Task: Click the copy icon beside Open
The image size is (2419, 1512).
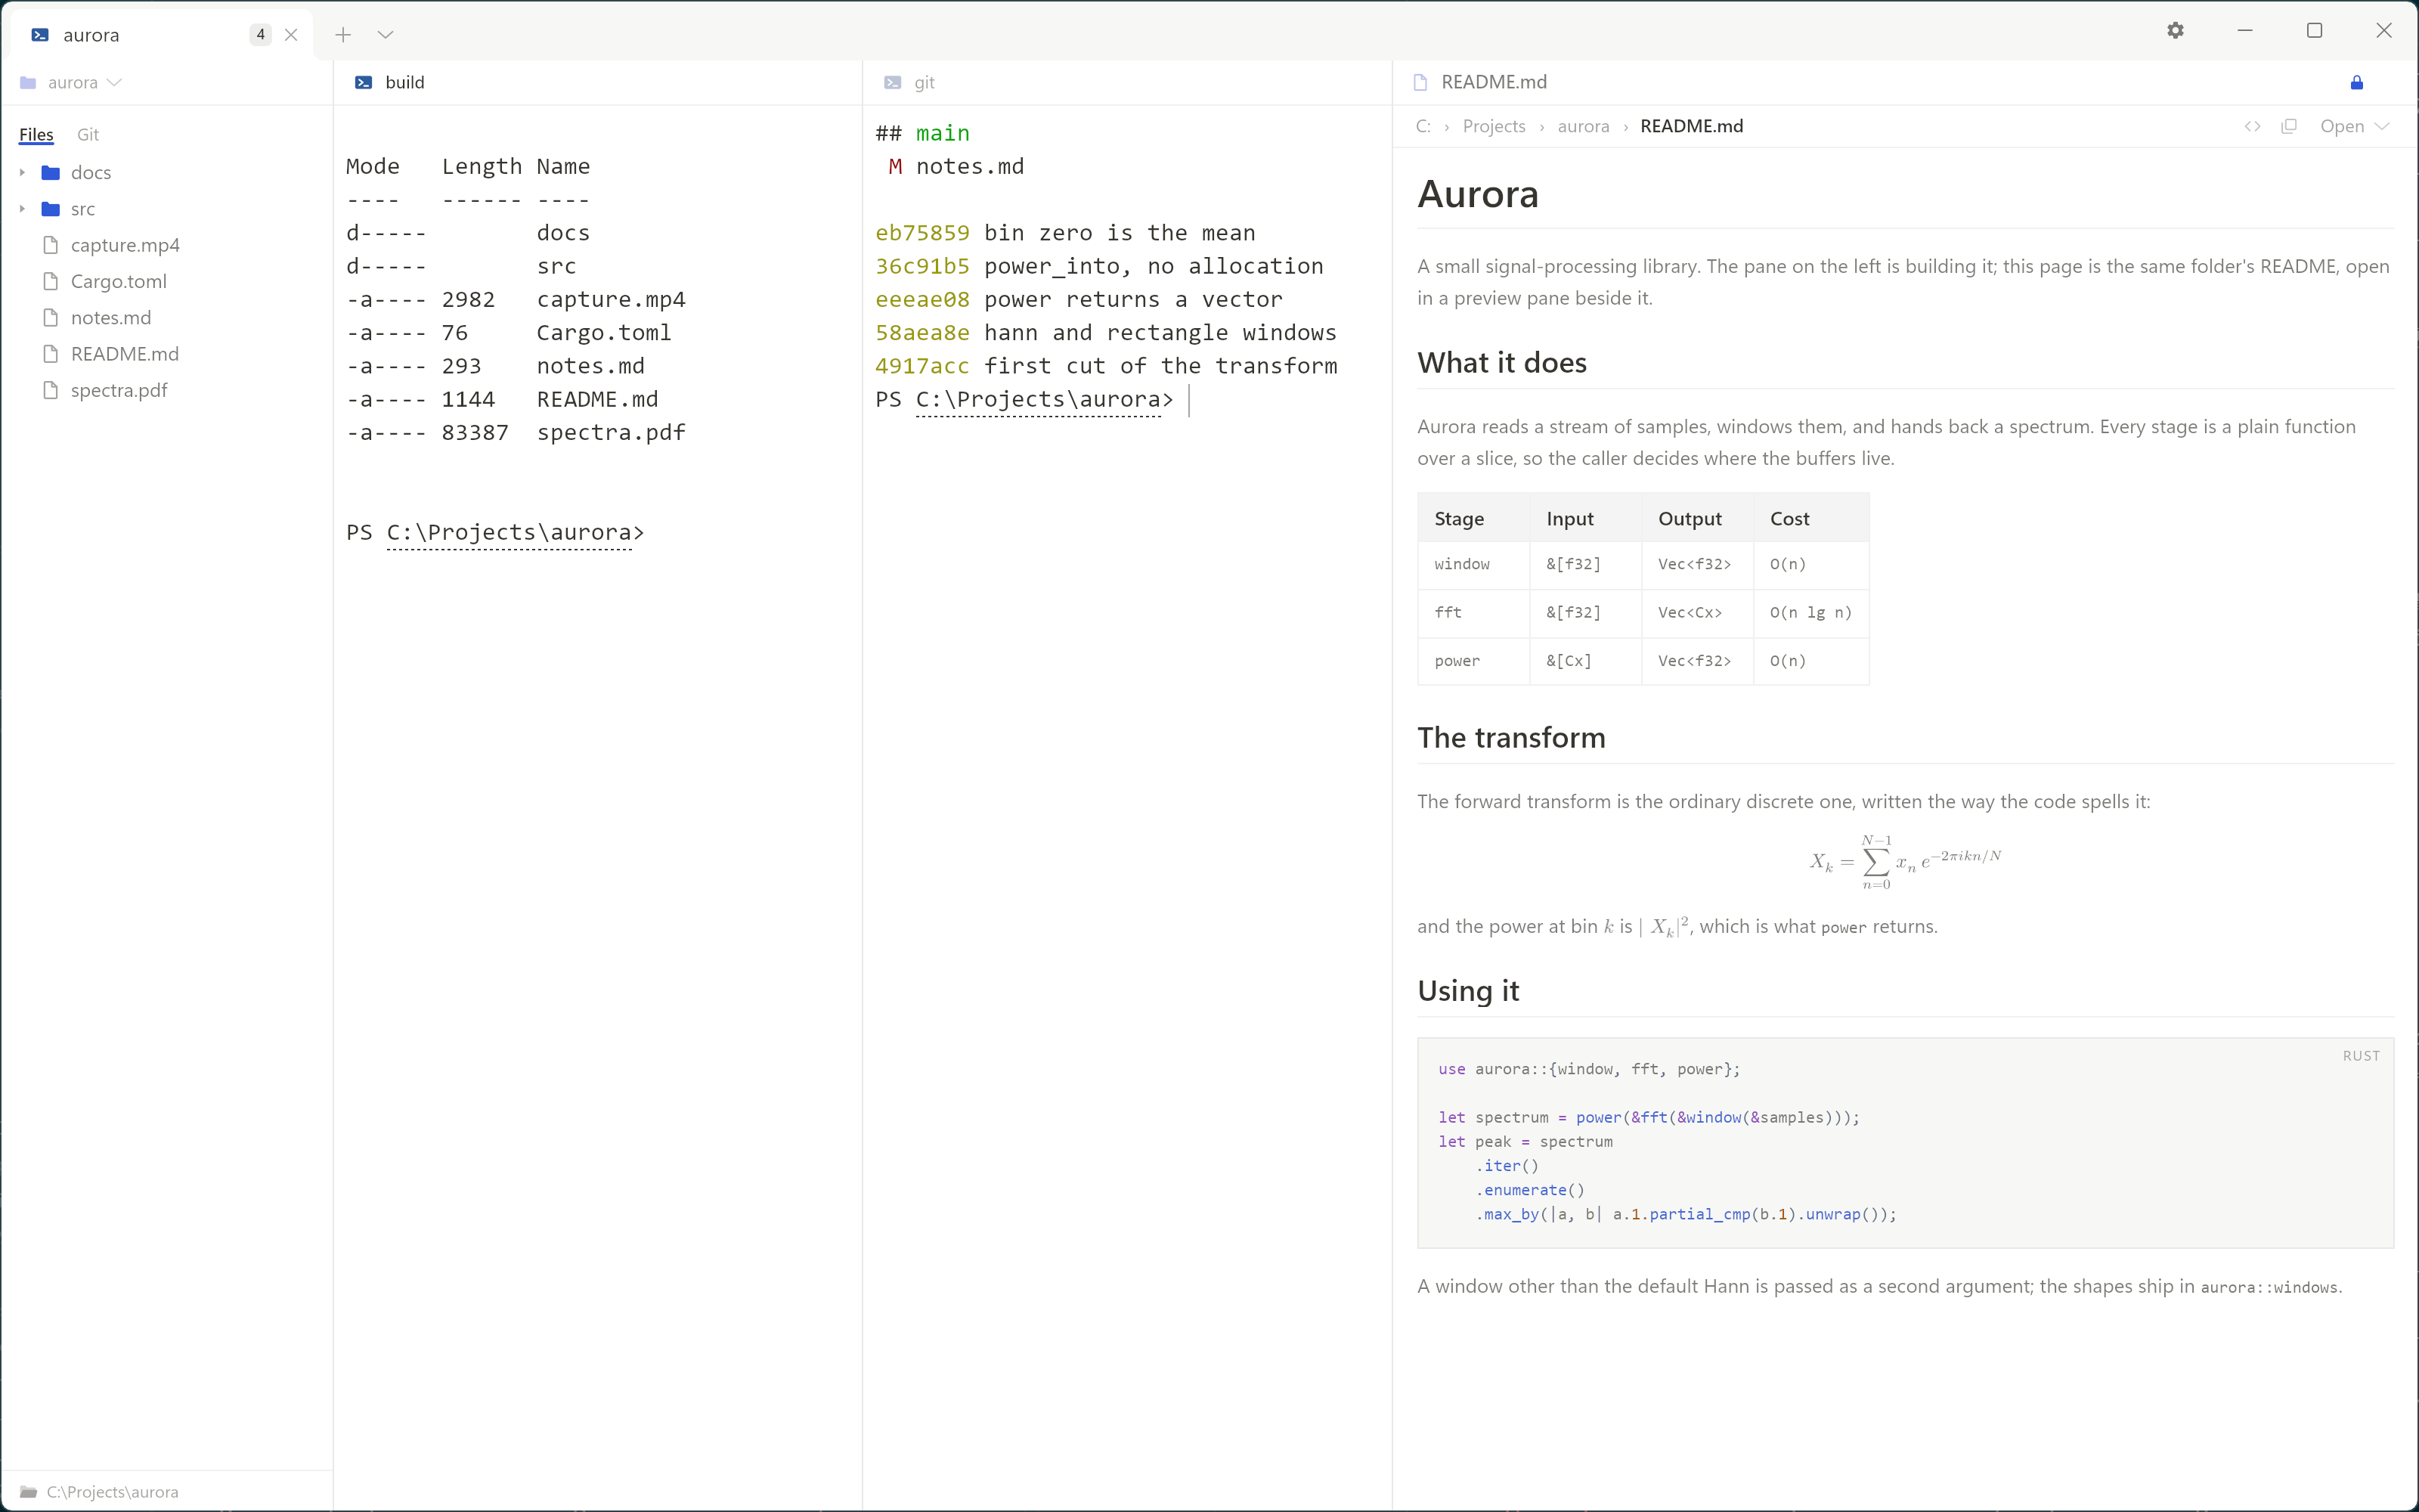Action: 2289,126
